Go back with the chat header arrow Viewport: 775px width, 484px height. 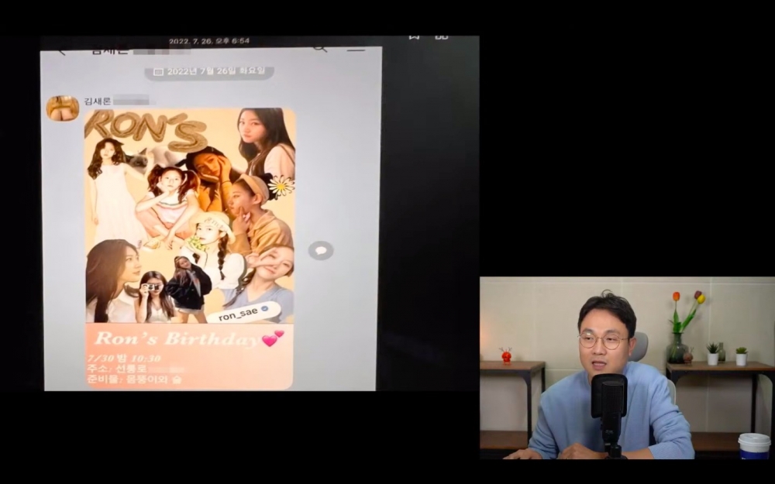tap(62, 52)
